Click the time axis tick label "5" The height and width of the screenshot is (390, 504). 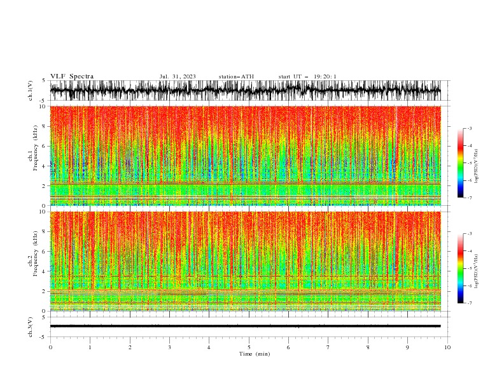[249, 347]
